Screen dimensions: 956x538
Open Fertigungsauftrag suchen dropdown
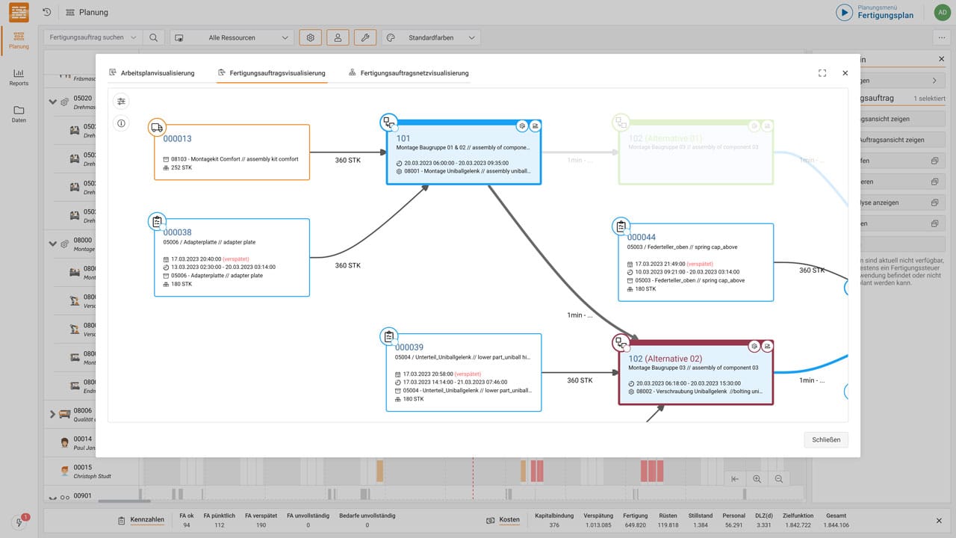[93, 37]
